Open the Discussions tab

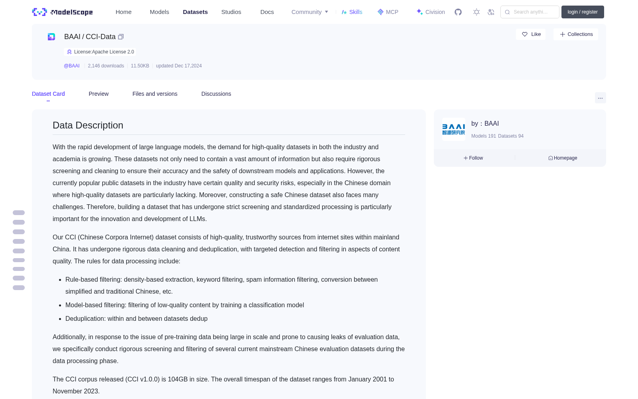tap(216, 94)
